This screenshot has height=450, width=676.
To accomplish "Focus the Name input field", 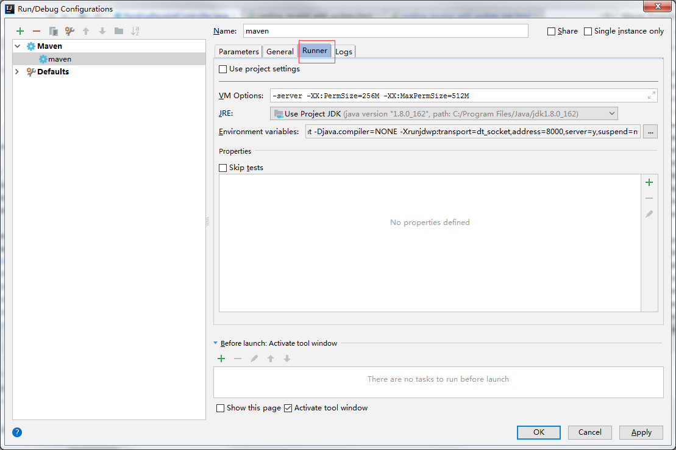I will click(385, 31).
